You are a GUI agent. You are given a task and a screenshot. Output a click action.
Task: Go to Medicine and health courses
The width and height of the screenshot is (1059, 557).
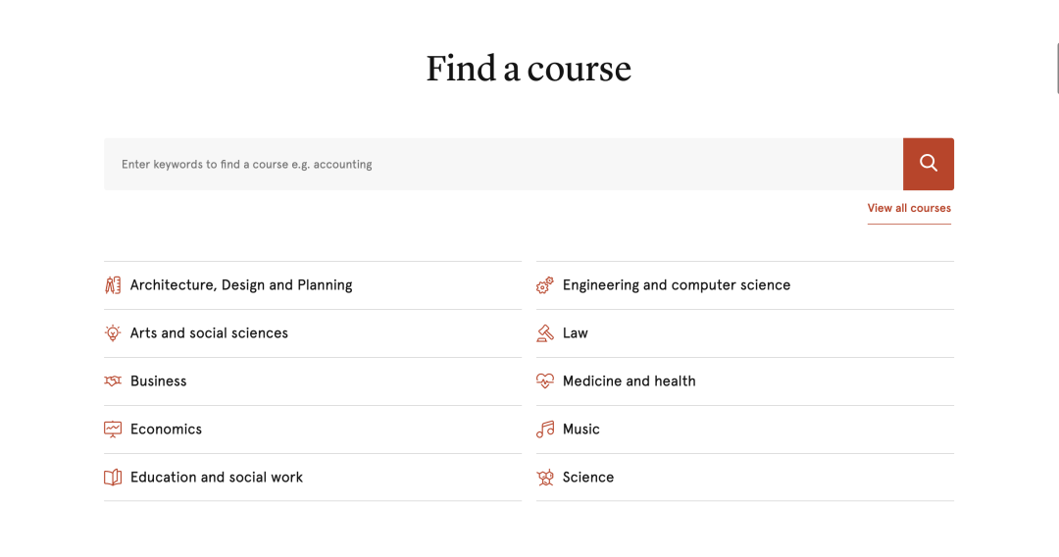[630, 381]
